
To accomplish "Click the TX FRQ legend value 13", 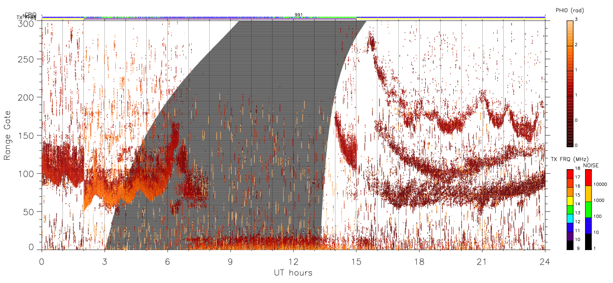I will (x=578, y=213).
